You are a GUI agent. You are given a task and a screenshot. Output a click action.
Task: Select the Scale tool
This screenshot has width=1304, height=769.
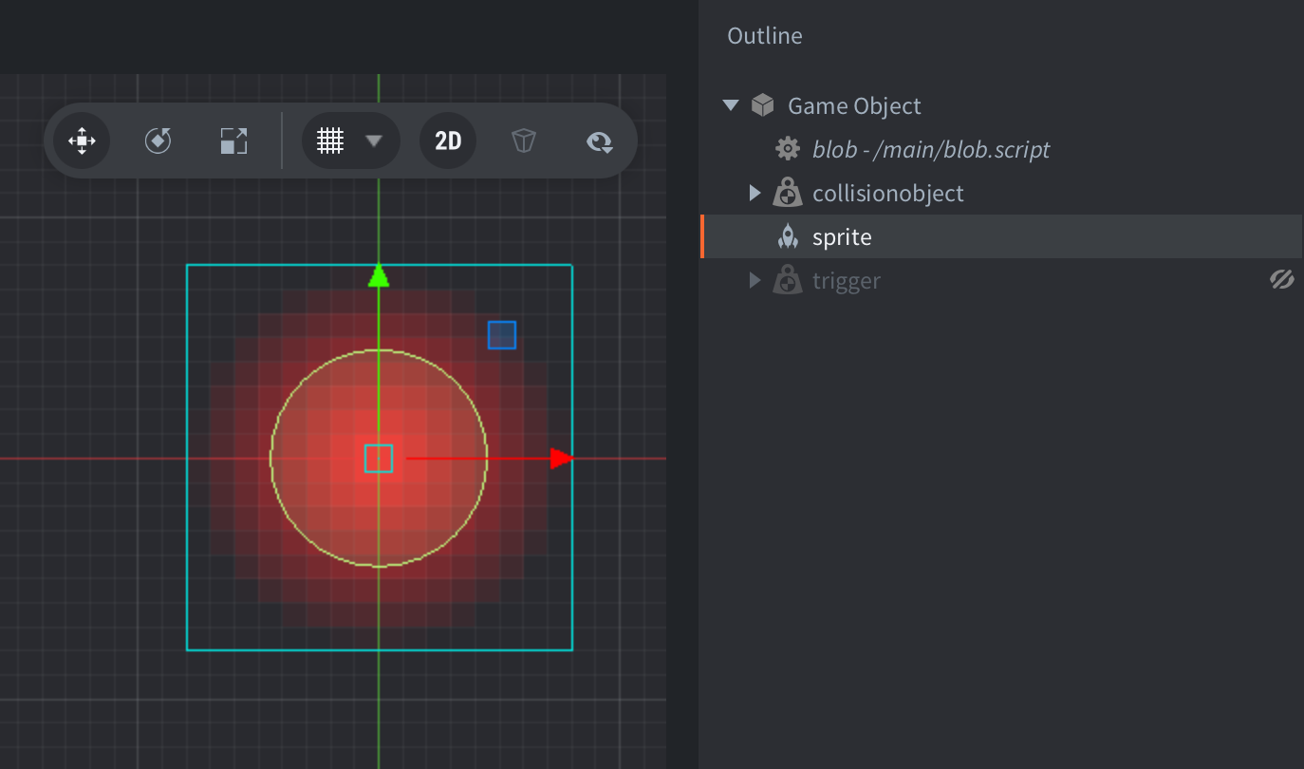(x=233, y=141)
